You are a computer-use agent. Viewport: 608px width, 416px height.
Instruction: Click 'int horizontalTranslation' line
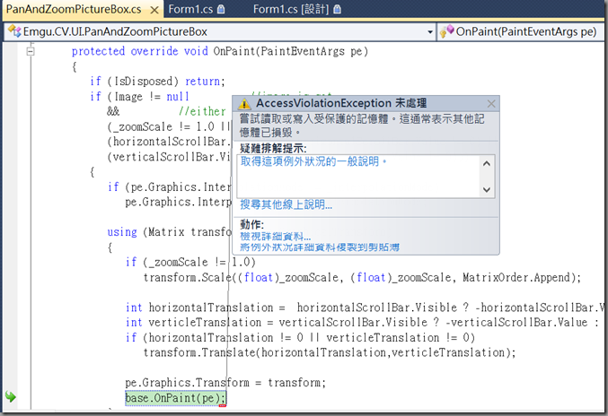click(x=365, y=308)
